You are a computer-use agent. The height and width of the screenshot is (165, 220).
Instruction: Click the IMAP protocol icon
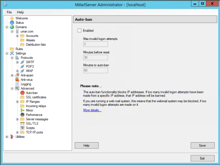[x=22, y=71]
